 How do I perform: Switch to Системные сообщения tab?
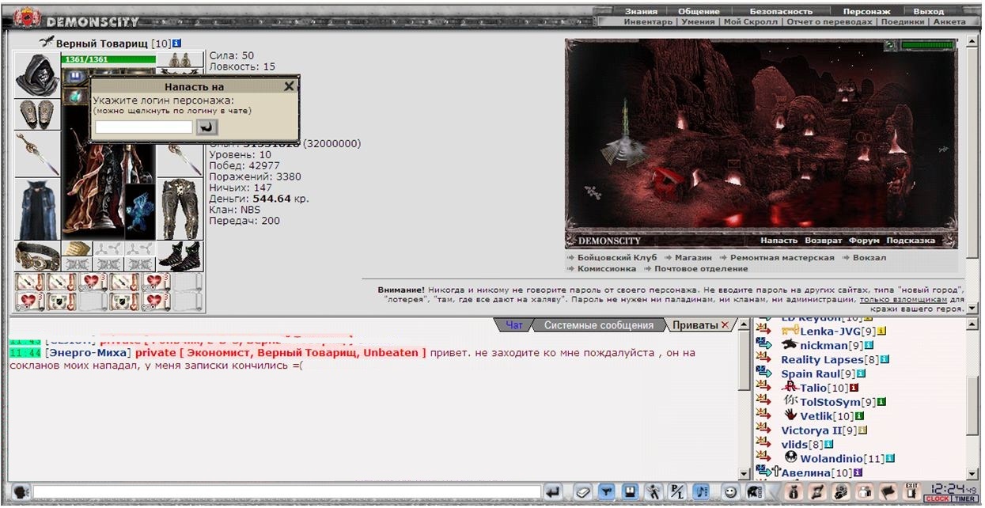[598, 325]
